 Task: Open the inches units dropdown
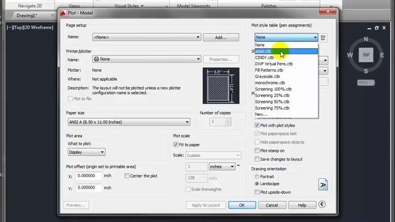(222, 166)
